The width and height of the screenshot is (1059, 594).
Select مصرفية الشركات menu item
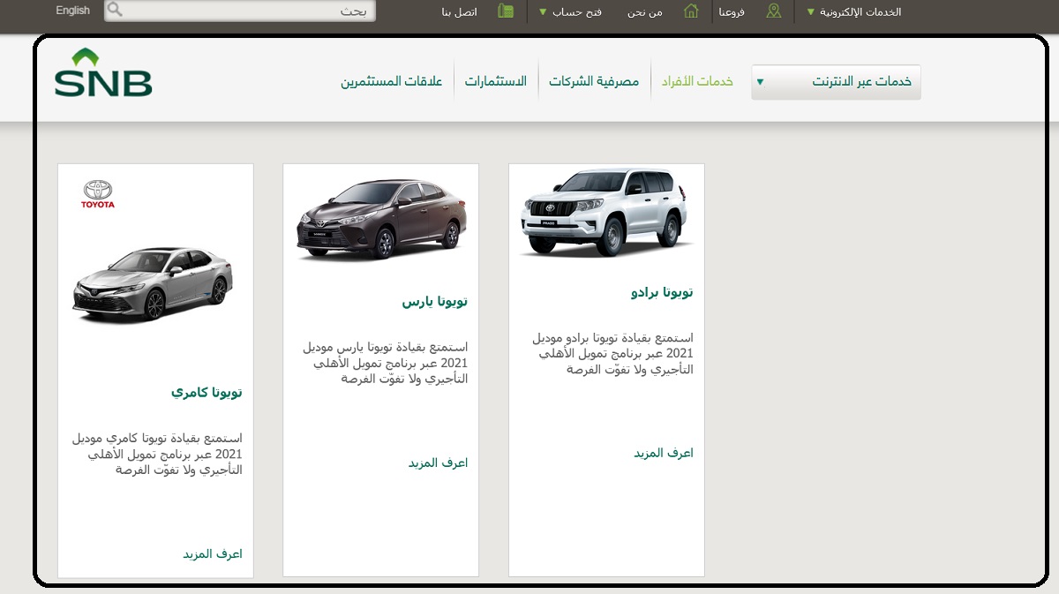[x=594, y=81]
